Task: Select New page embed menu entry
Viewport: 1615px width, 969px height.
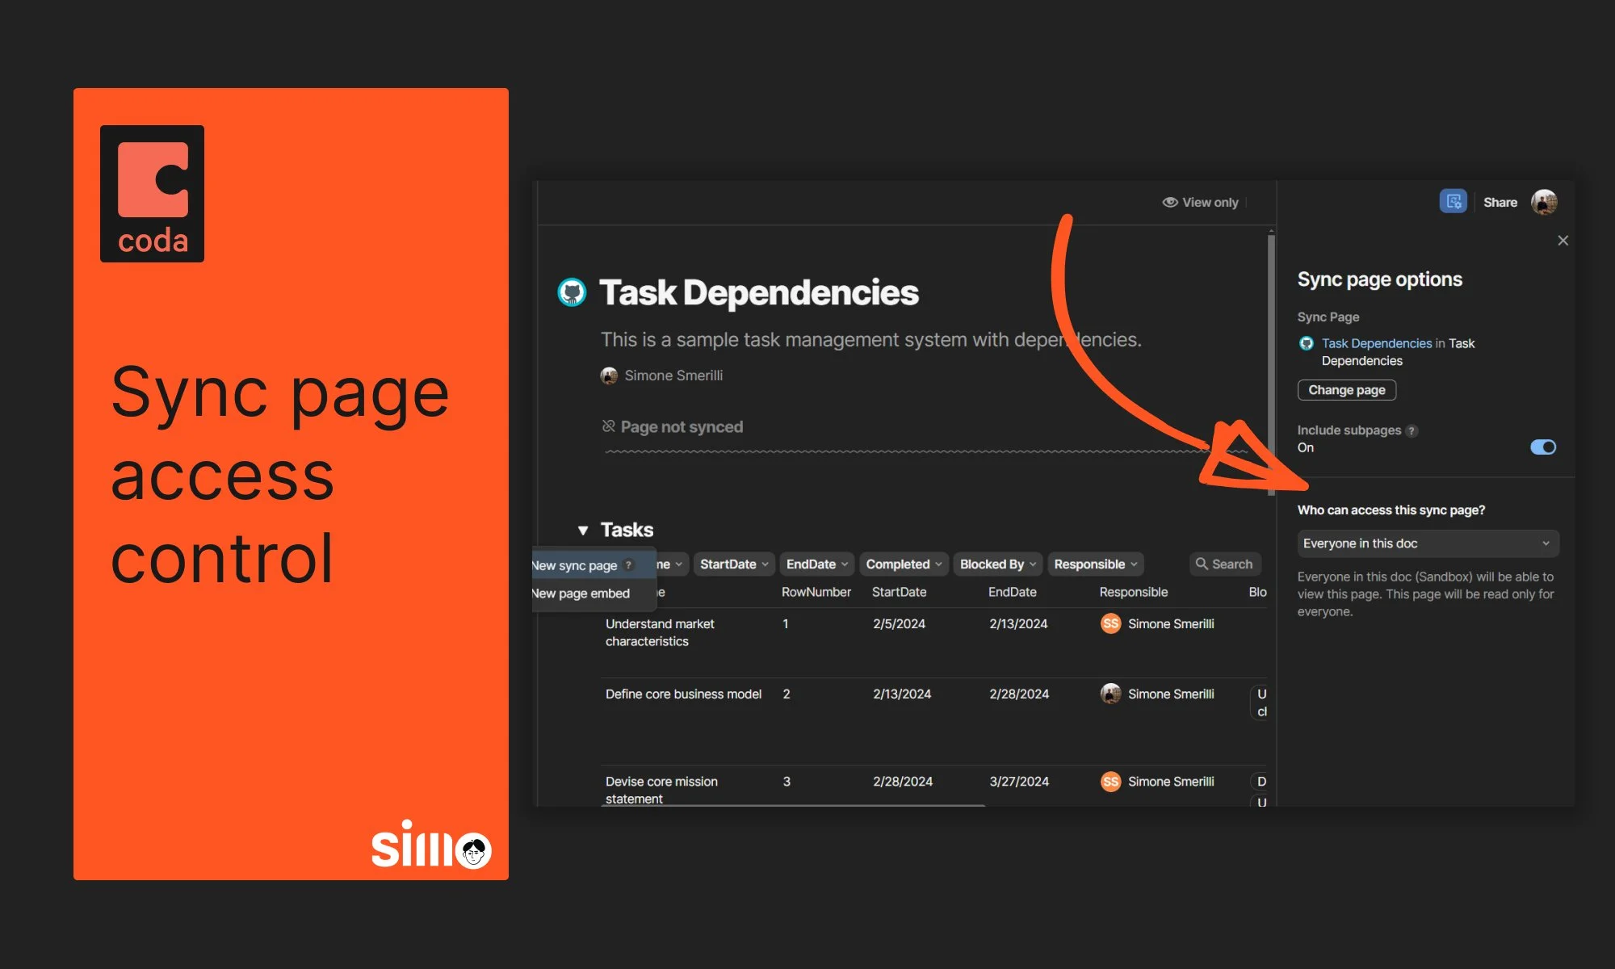Action: tap(581, 594)
